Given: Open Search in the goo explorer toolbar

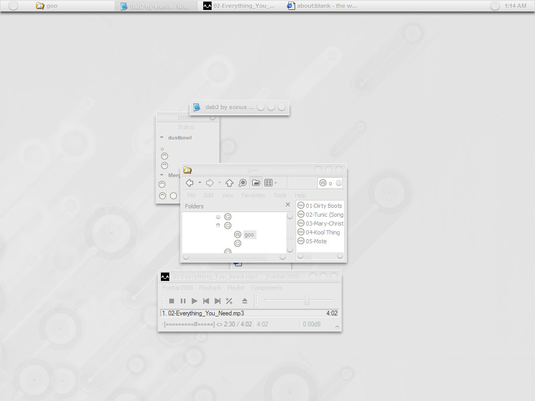Looking at the screenshot, I should point(242,183).
